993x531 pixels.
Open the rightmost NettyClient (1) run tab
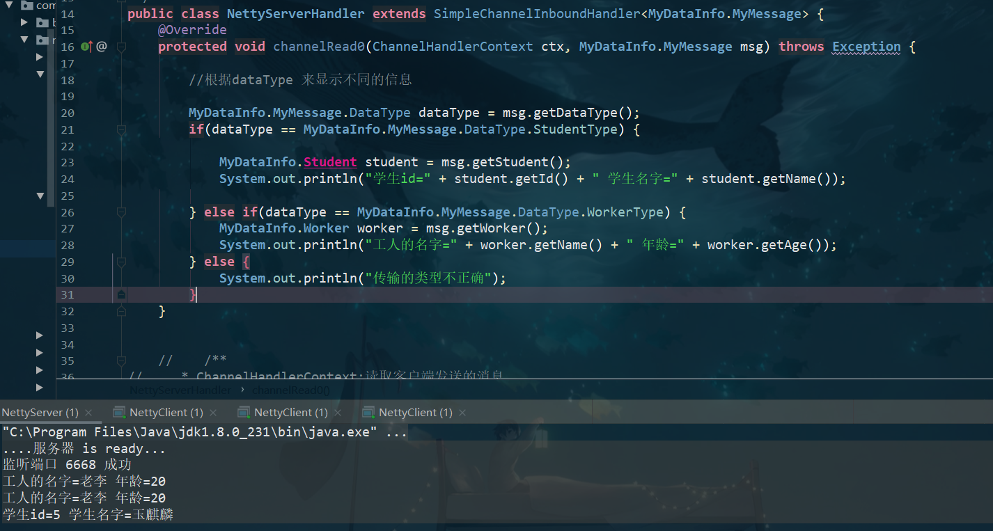[416, 413]
